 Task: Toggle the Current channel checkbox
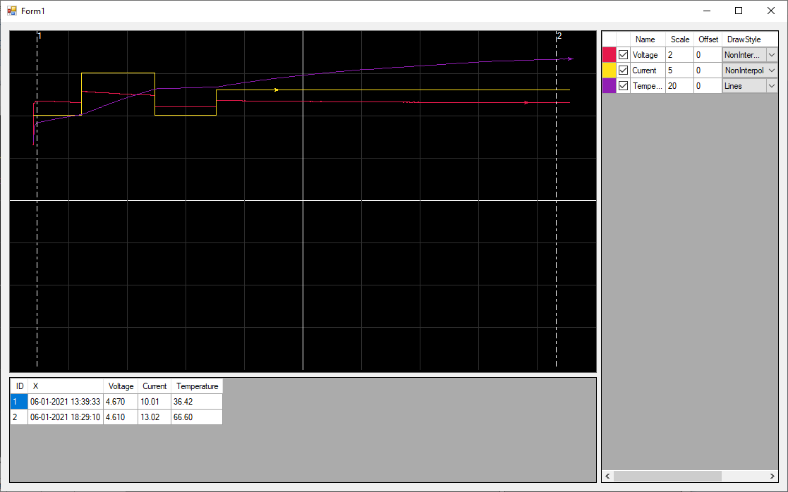623,70
